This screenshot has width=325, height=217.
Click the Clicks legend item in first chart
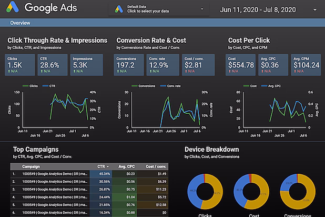tap(30, 86)
